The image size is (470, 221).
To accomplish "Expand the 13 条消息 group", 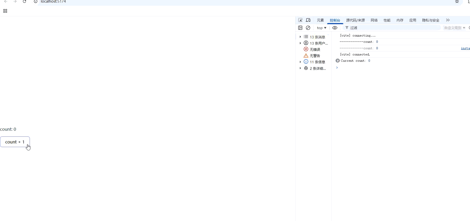I will [300, 37].
